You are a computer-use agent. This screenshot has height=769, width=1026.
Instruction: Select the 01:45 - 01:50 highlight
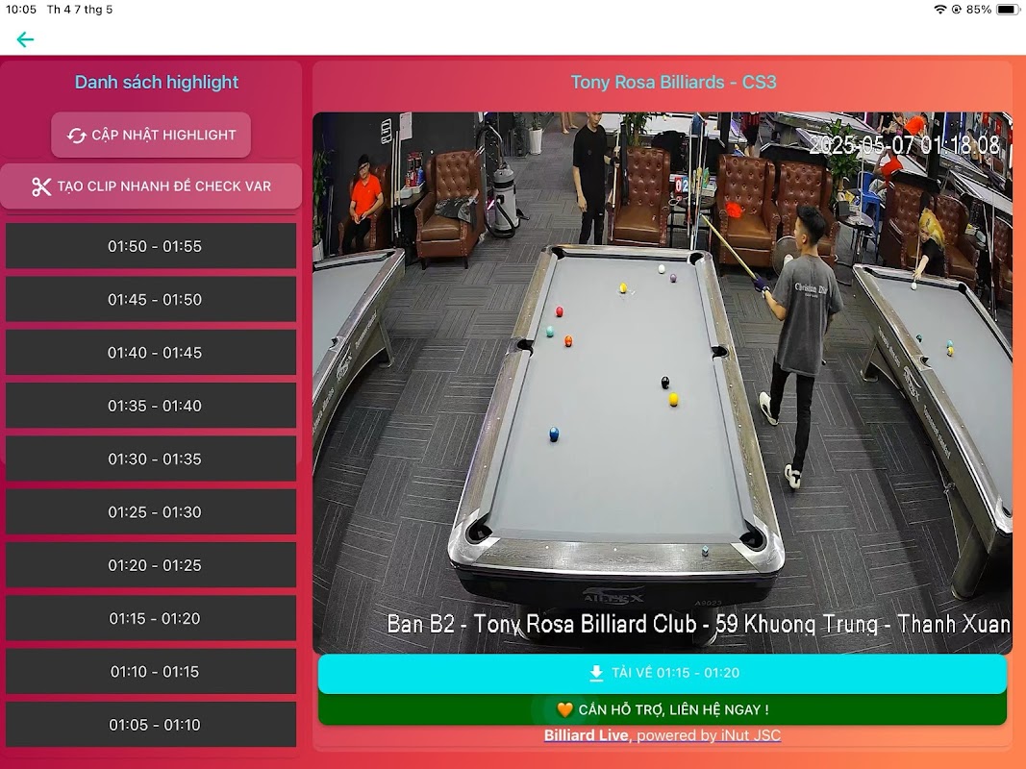pyautogui.click(x=151, y=299)
